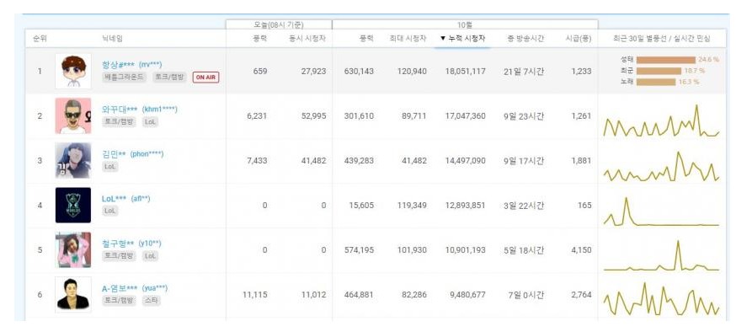Select 토크/캠방 tag on 철구형** row

coord(120,256)
